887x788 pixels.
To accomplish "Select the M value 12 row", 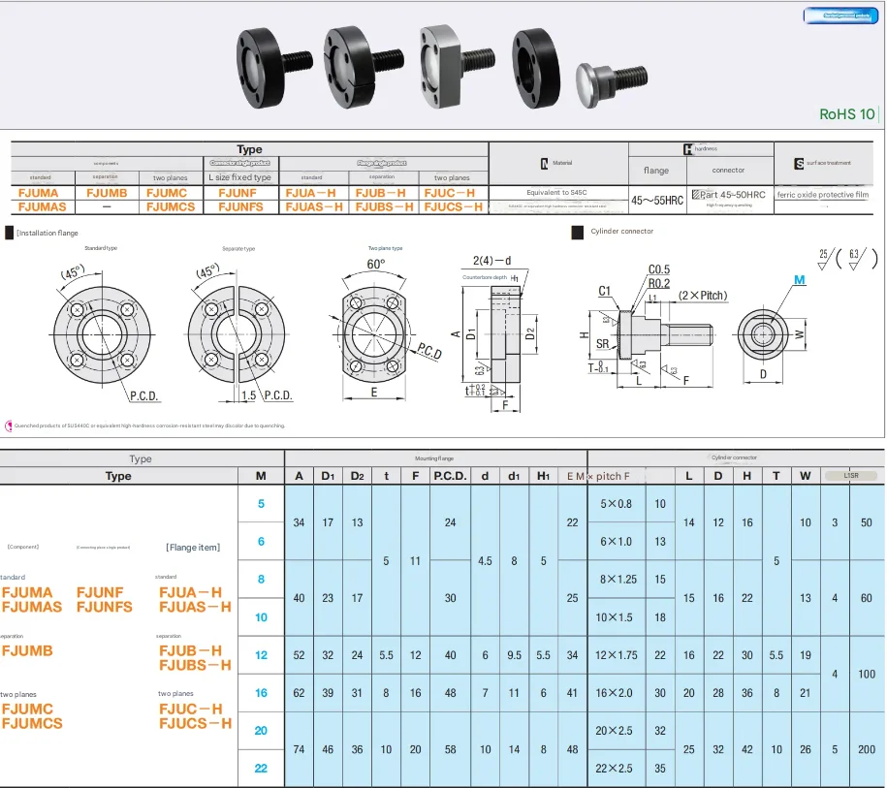I will pos(261,655).
